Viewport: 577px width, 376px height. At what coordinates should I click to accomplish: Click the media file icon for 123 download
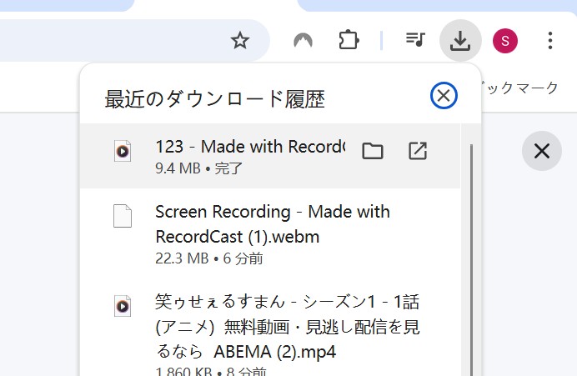click(x=123, y=151)
